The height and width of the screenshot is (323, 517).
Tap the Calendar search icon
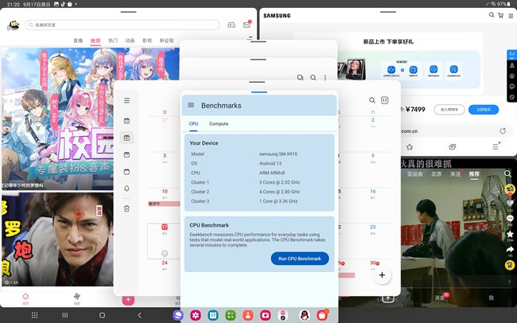pyautogui.click(x=372, y=100)
